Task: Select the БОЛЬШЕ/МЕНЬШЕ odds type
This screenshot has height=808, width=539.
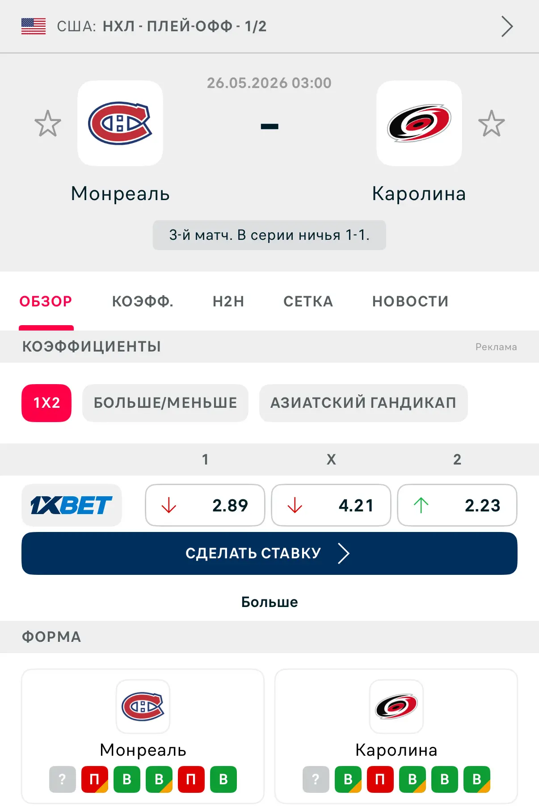Action: [x=165, y=403]
